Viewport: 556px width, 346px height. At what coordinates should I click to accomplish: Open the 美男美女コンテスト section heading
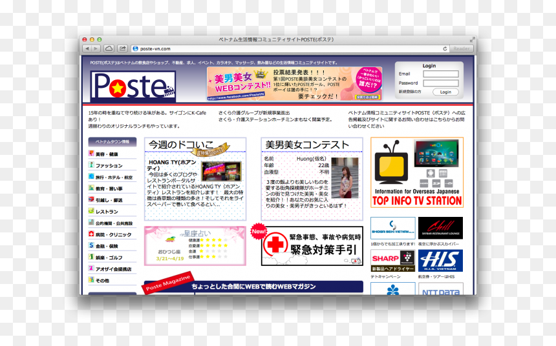307,145
